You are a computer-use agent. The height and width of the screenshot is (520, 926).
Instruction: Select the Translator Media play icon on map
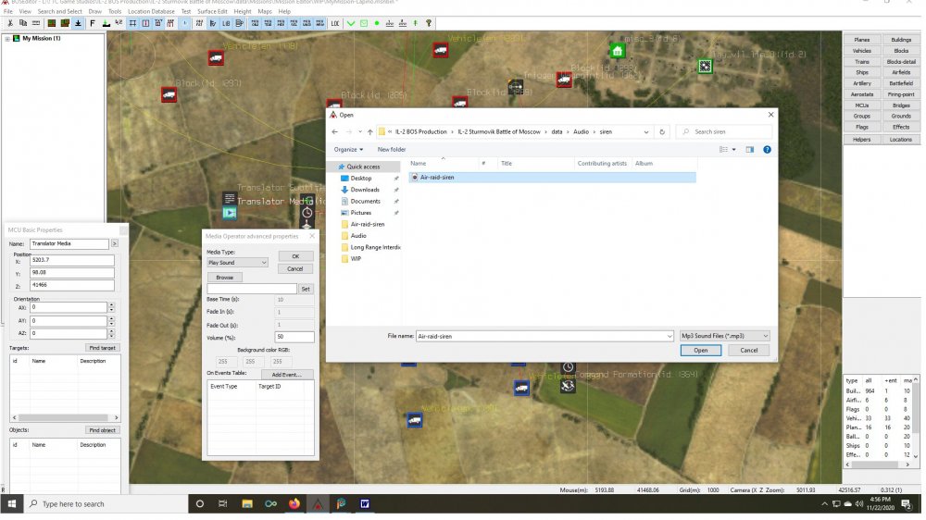pyautogui.click(x=229, y=213)
